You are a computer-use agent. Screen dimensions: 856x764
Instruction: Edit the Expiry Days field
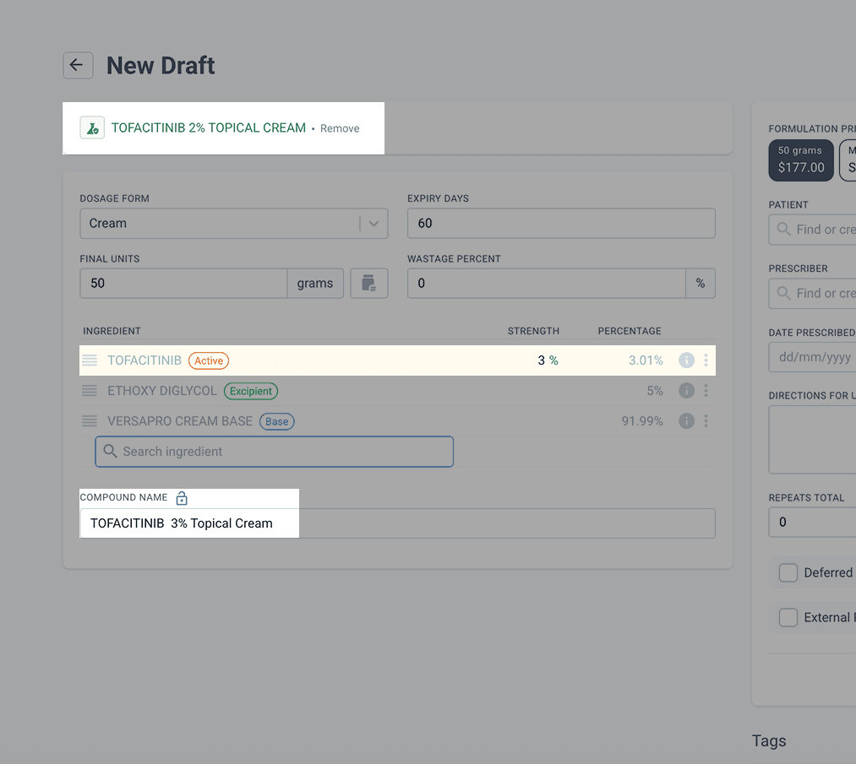561,223
